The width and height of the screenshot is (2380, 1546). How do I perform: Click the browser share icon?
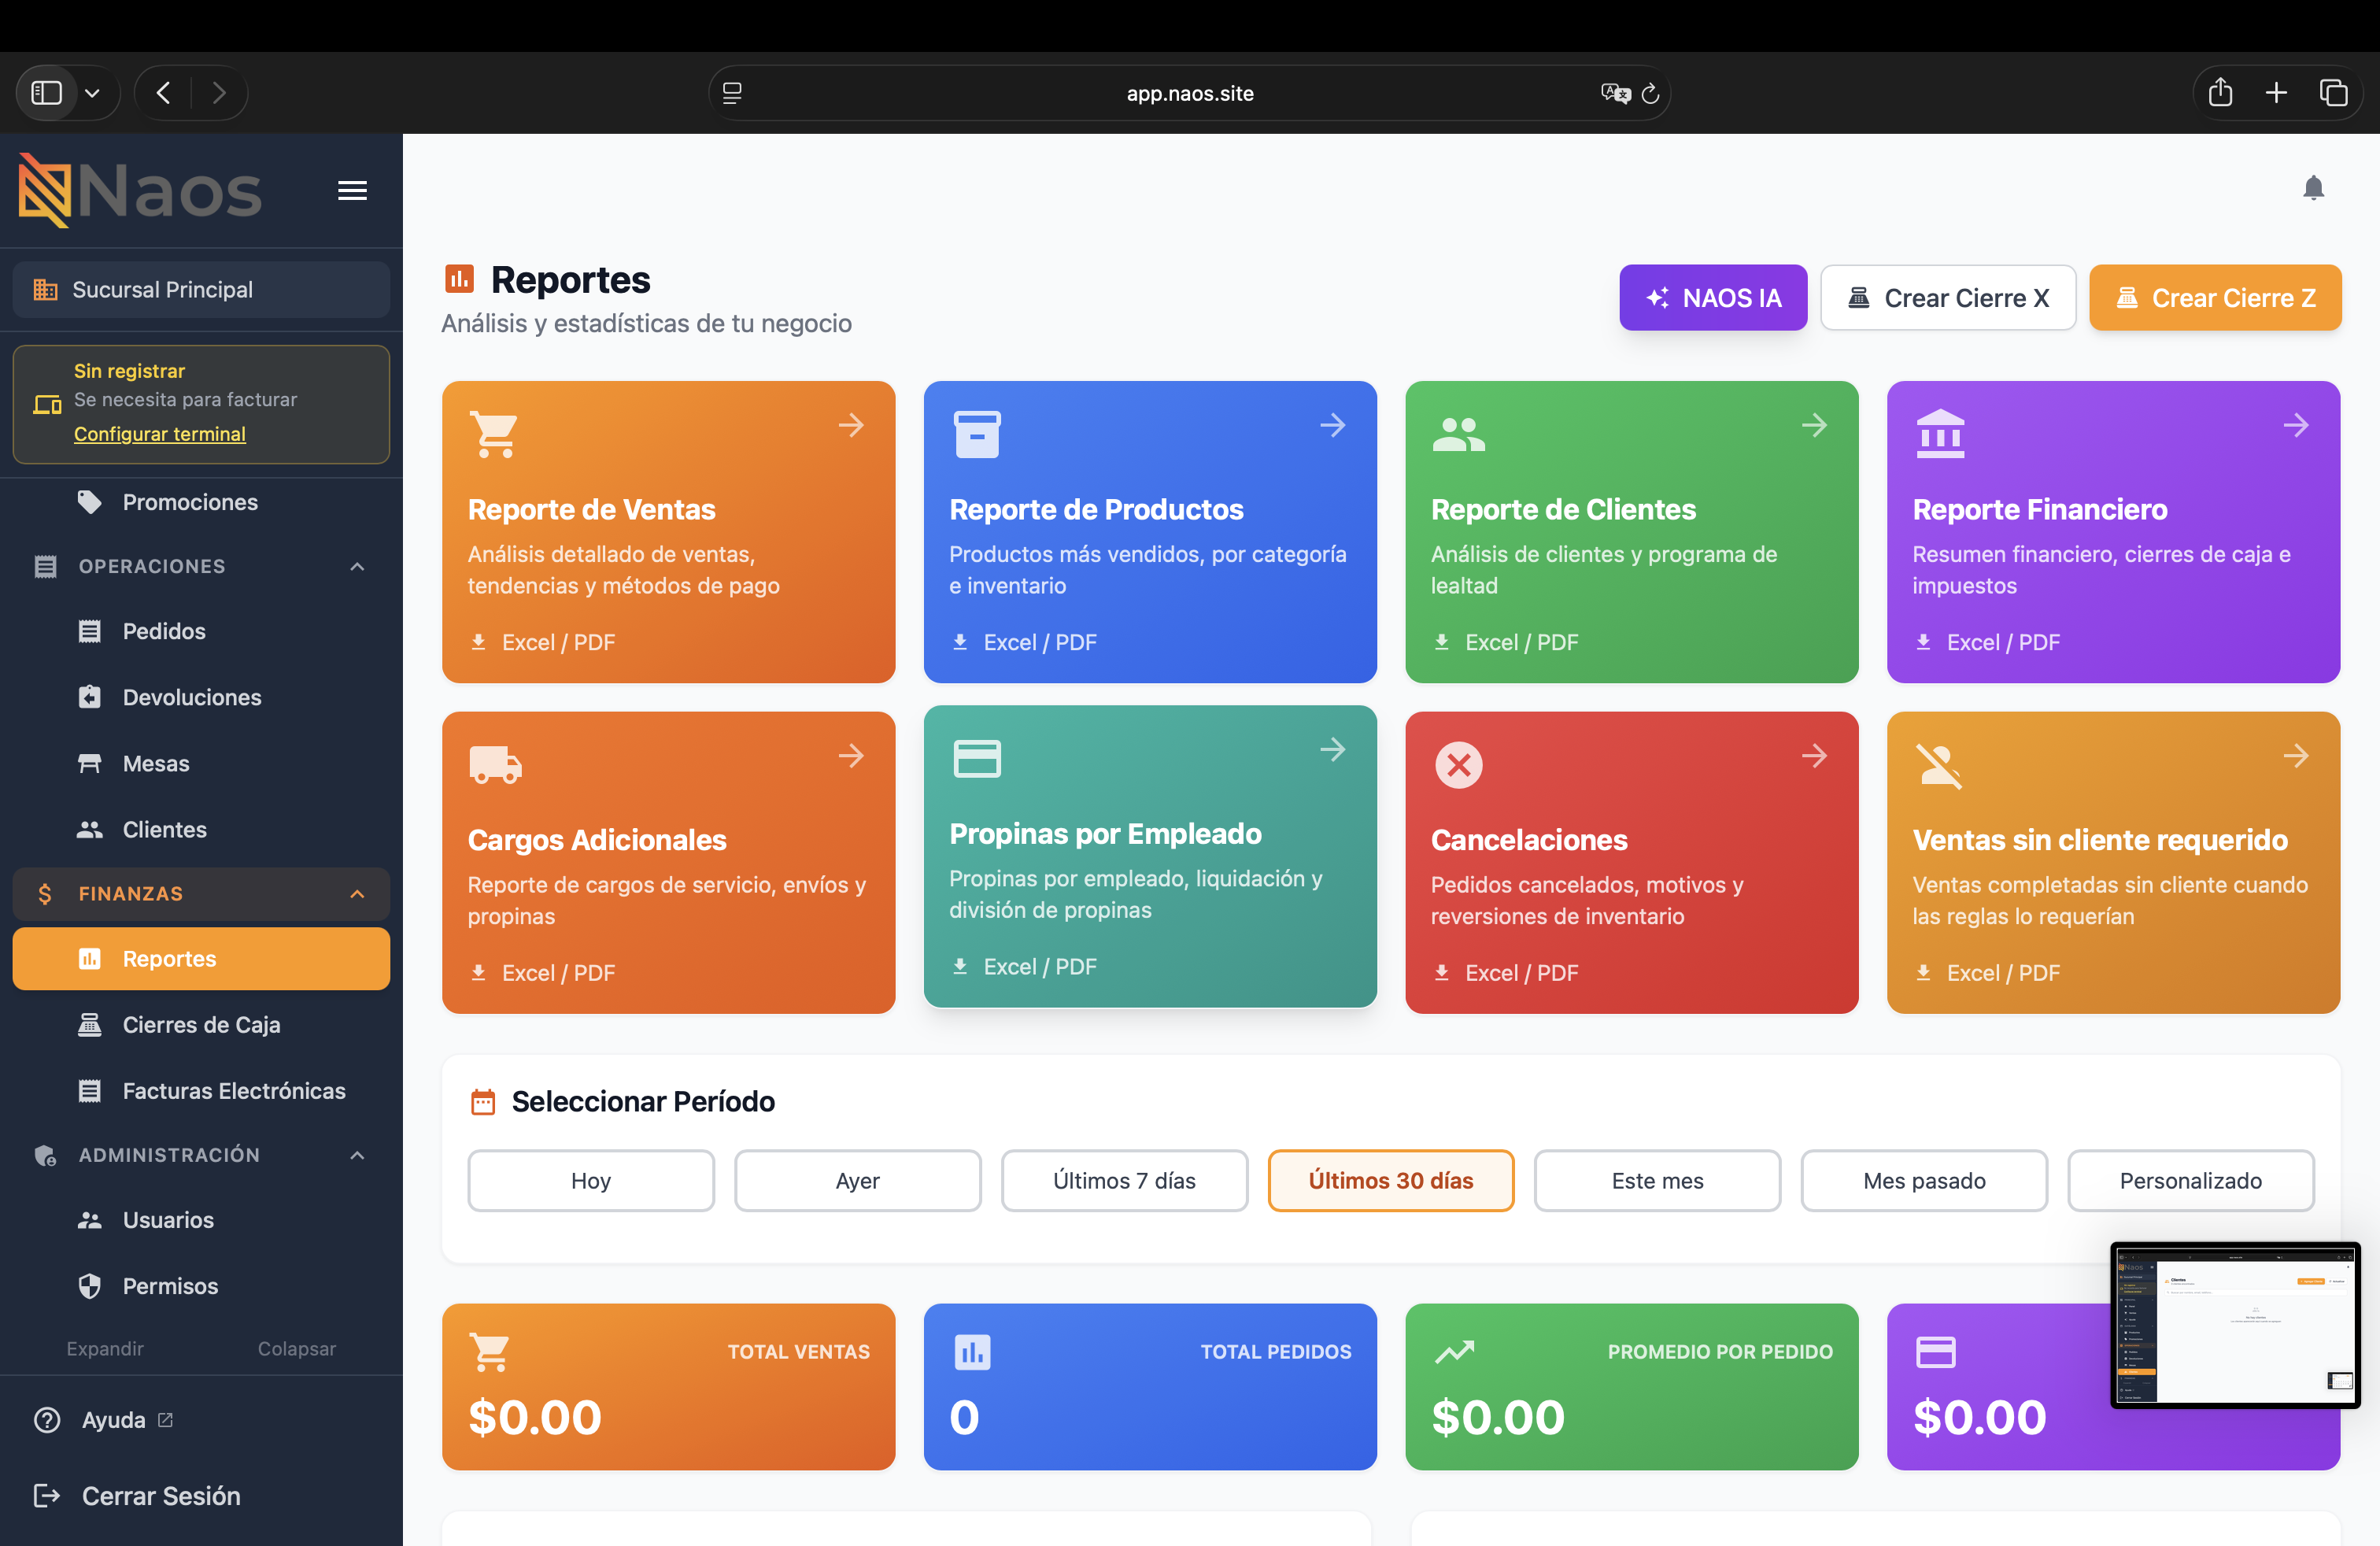(2220, 92)
